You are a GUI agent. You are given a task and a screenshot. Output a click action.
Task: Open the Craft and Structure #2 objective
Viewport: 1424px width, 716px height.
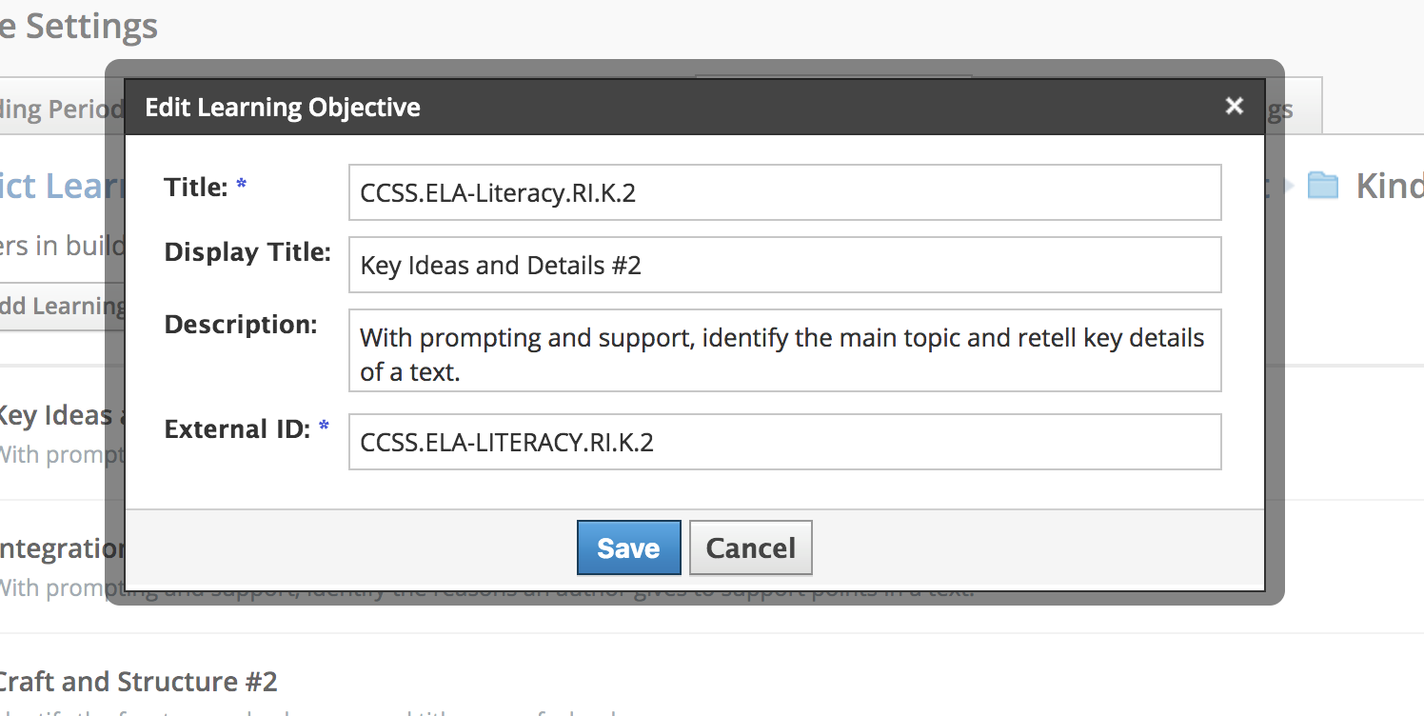(138, 682)
